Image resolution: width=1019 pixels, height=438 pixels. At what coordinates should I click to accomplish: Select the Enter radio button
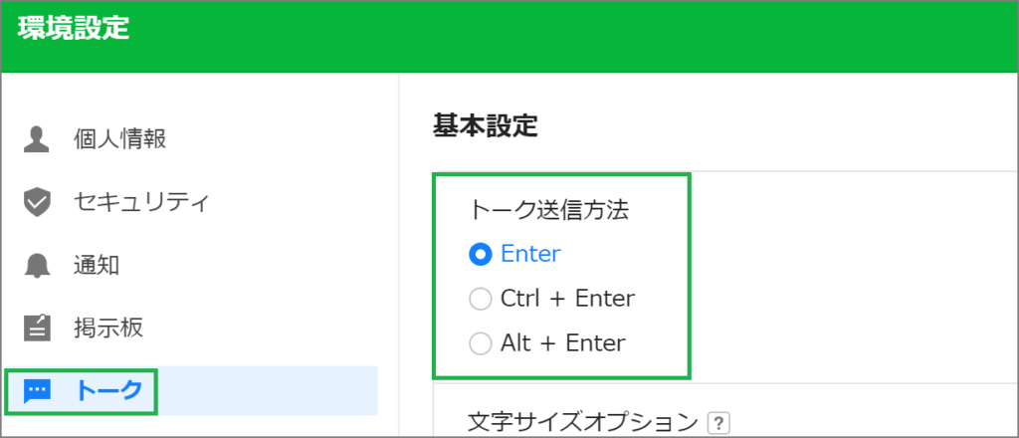coord(481,254)
